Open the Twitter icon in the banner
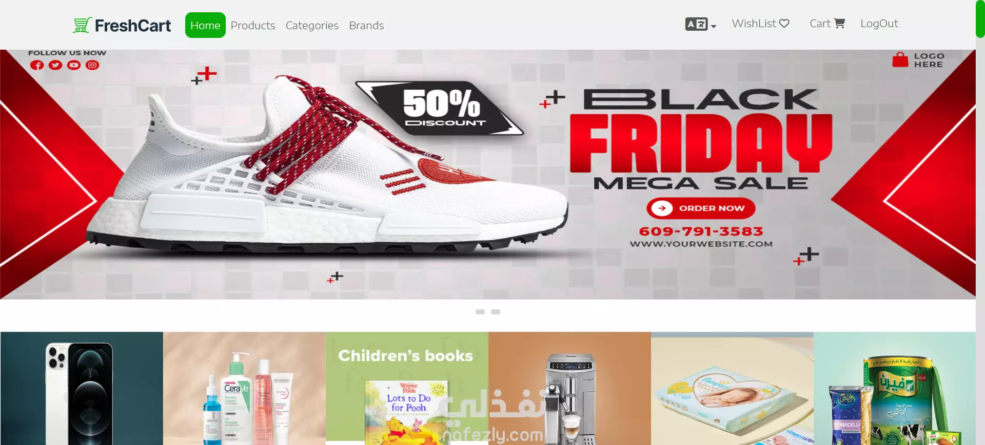Image resolution: width=985 pixels, height=445 pixels. pyautogui.click(x=55, y=65)
